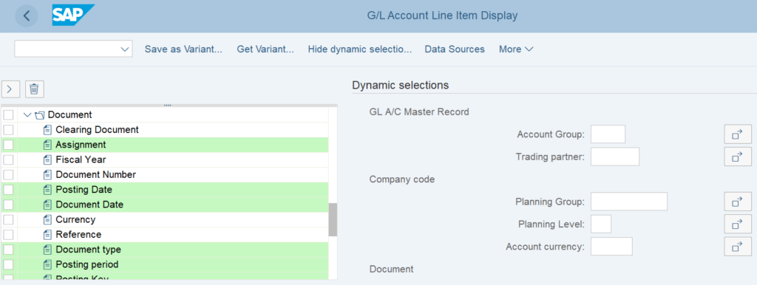This screenshot has width=757, height=285.
Task: Click the Account Group input field
Action: pos(608,134)
